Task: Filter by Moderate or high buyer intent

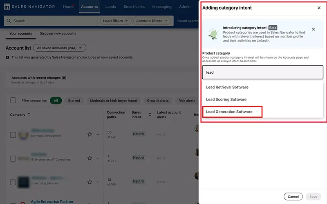Action: [114, 101]
